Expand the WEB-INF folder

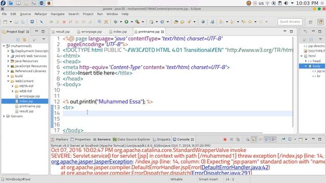tap(12, 91)
